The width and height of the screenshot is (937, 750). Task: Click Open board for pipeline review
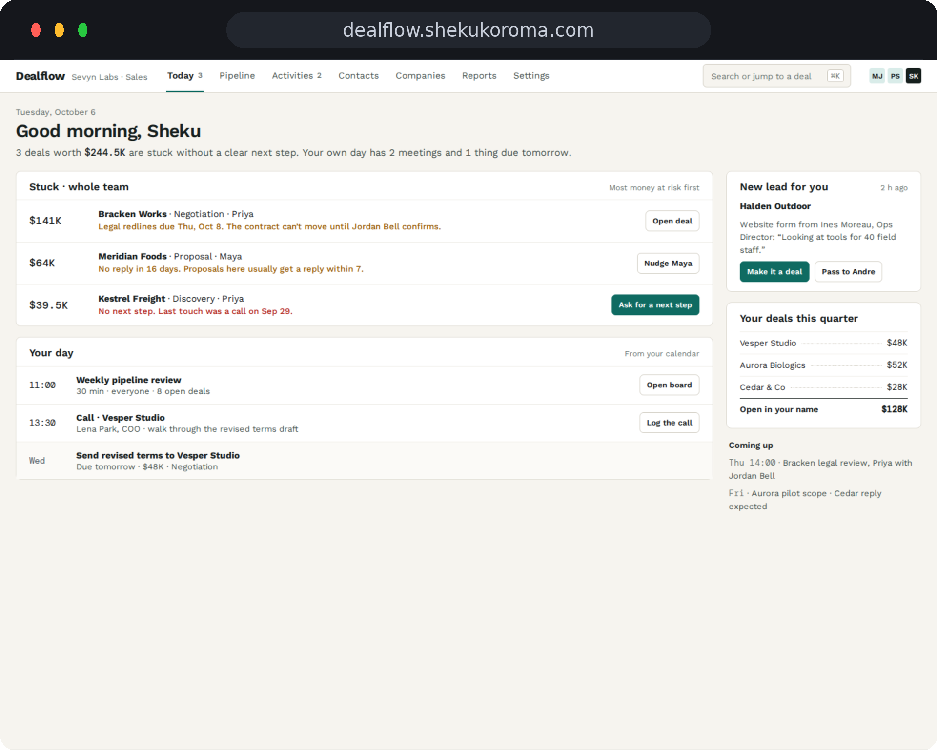tap(669, 385)
